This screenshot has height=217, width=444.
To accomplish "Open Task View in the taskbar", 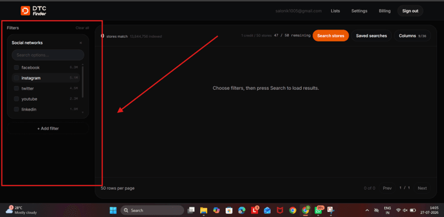I will [191, 210].
